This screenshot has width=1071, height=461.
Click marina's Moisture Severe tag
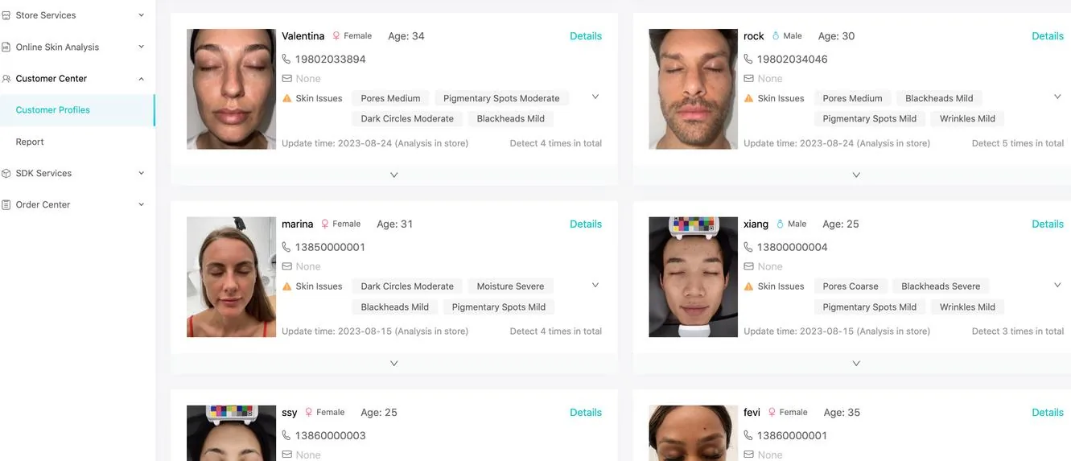pos(510,286)
